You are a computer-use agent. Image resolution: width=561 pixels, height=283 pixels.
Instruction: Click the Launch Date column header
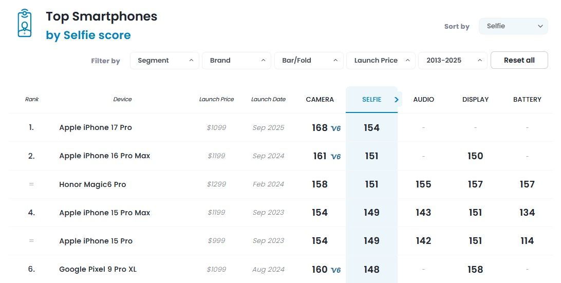pos(268,99)
